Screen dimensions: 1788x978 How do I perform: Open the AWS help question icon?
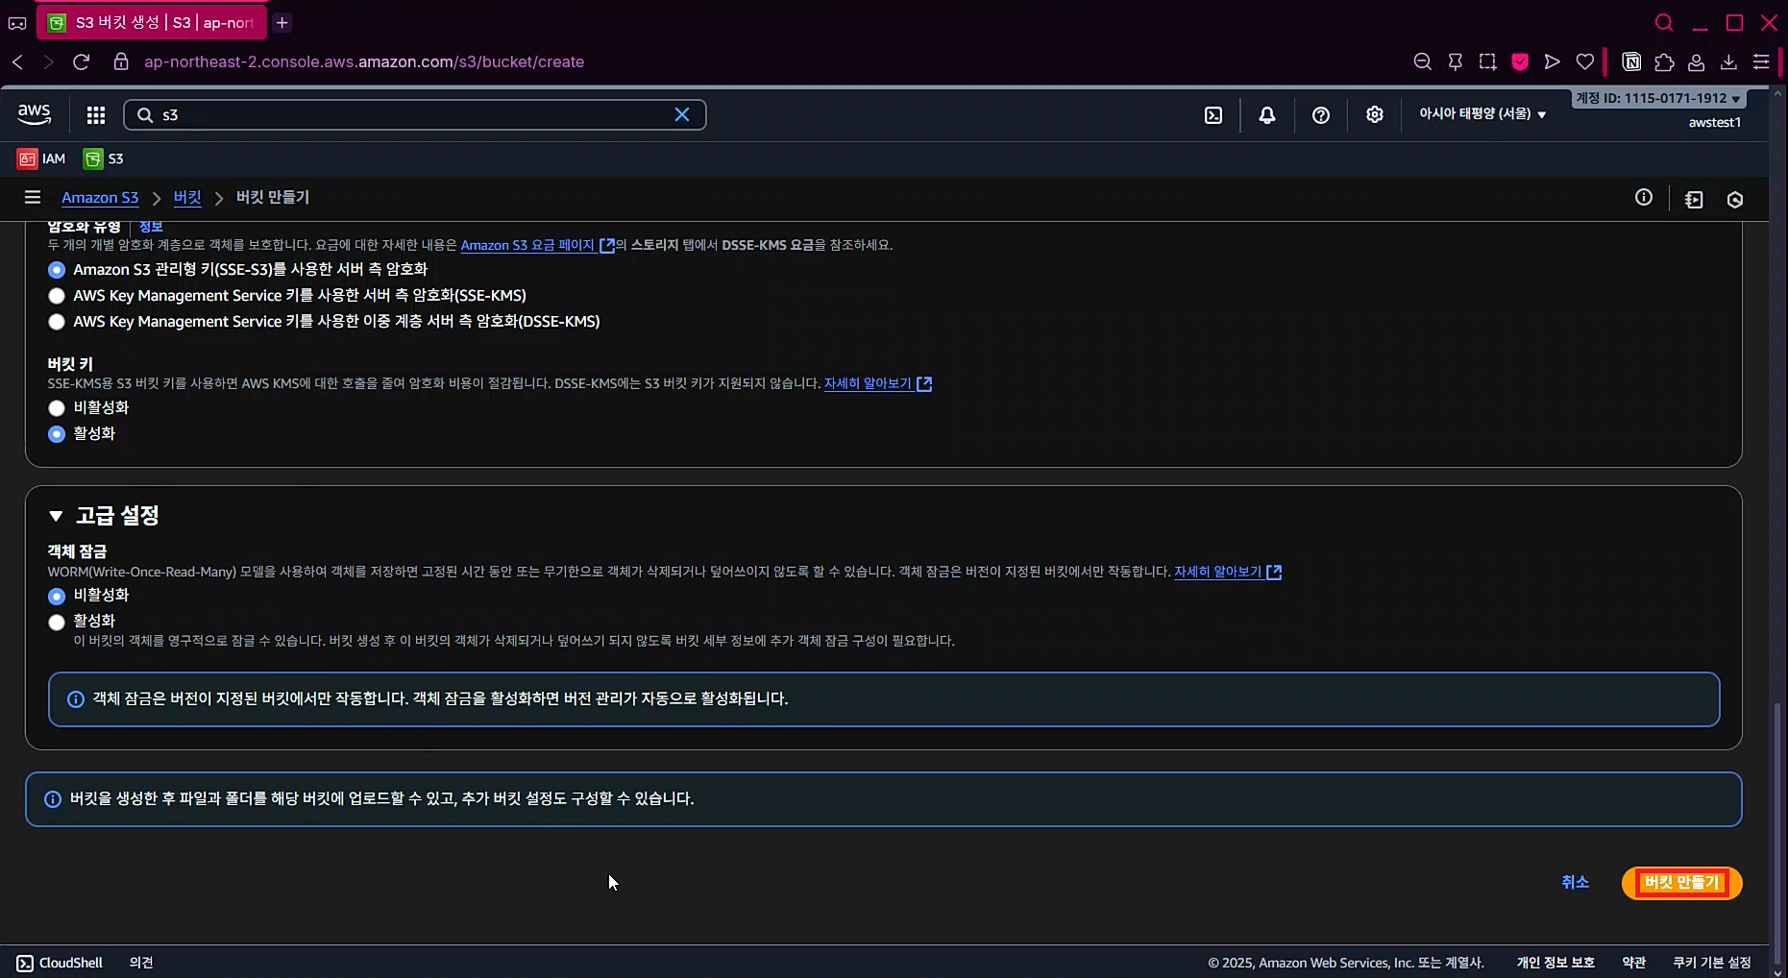(1321, 115)
